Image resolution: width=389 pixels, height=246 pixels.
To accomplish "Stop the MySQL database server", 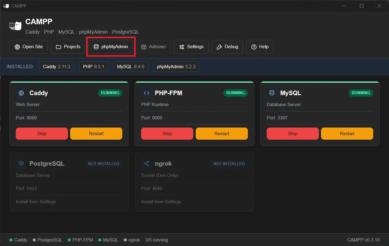I will [293, 134].
